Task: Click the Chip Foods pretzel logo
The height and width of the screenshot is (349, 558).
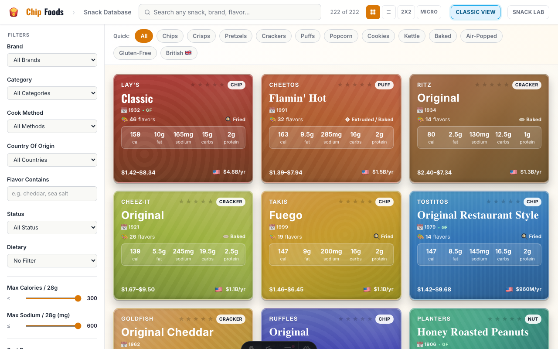Action: pos(14,12)
